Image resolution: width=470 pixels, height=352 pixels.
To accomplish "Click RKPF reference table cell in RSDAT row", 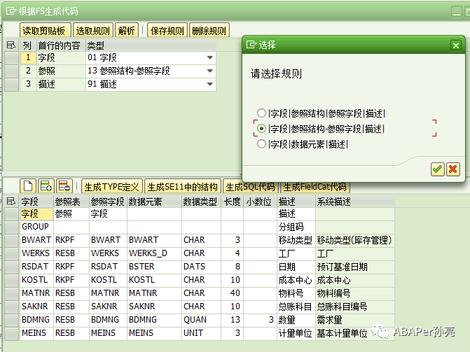I will click(x=71, y=267).
